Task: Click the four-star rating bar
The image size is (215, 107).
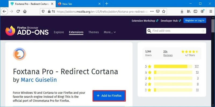Action: pos(173,72)
